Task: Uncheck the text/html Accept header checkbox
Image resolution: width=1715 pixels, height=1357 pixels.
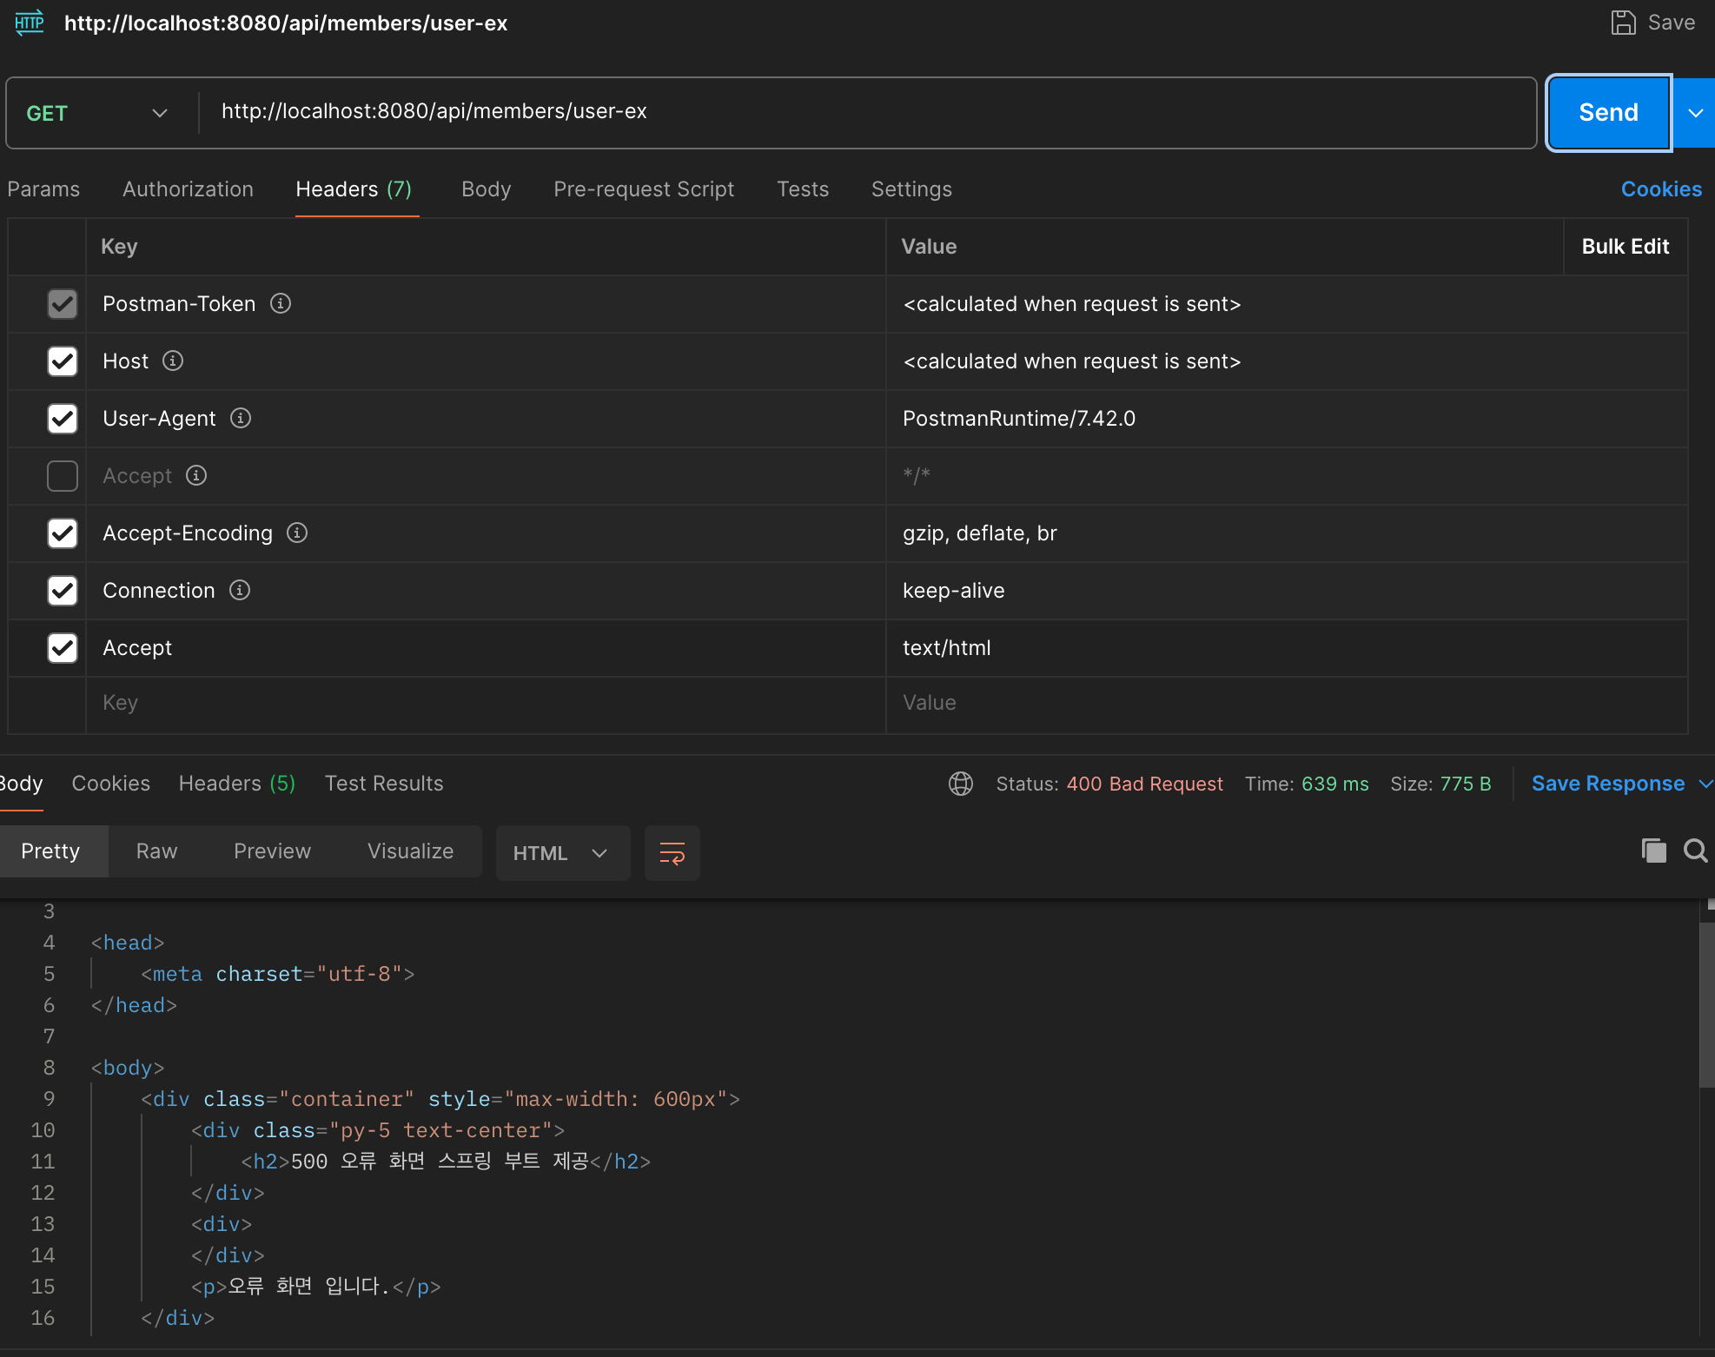Action: 63,648
